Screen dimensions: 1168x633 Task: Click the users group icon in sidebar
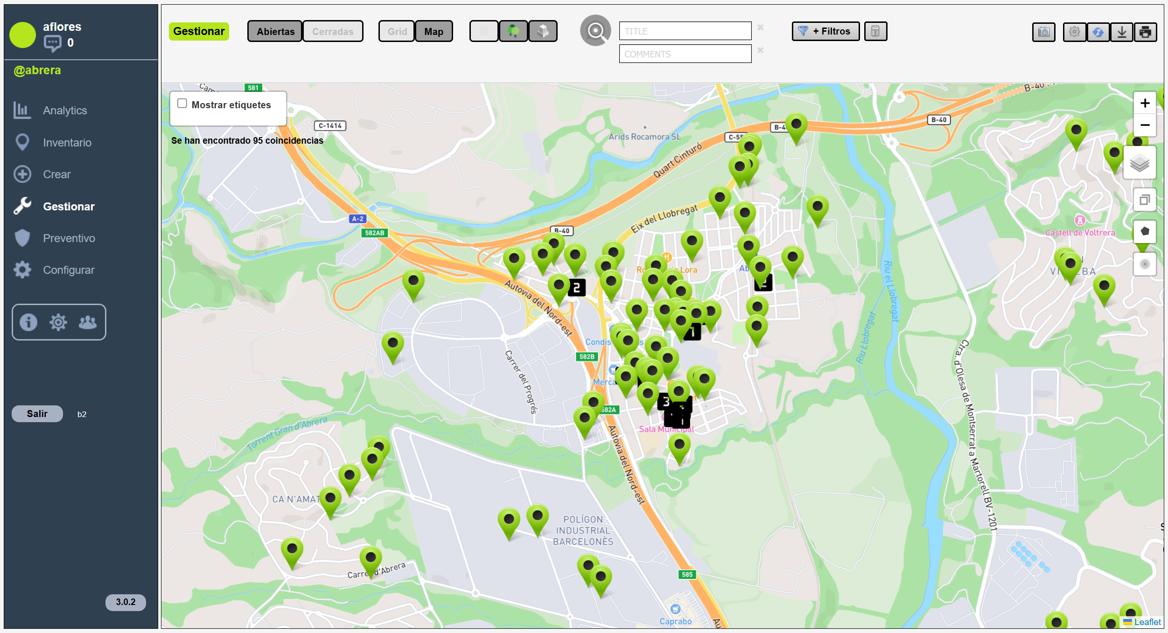pyautogui.click(x=87, y=322)
